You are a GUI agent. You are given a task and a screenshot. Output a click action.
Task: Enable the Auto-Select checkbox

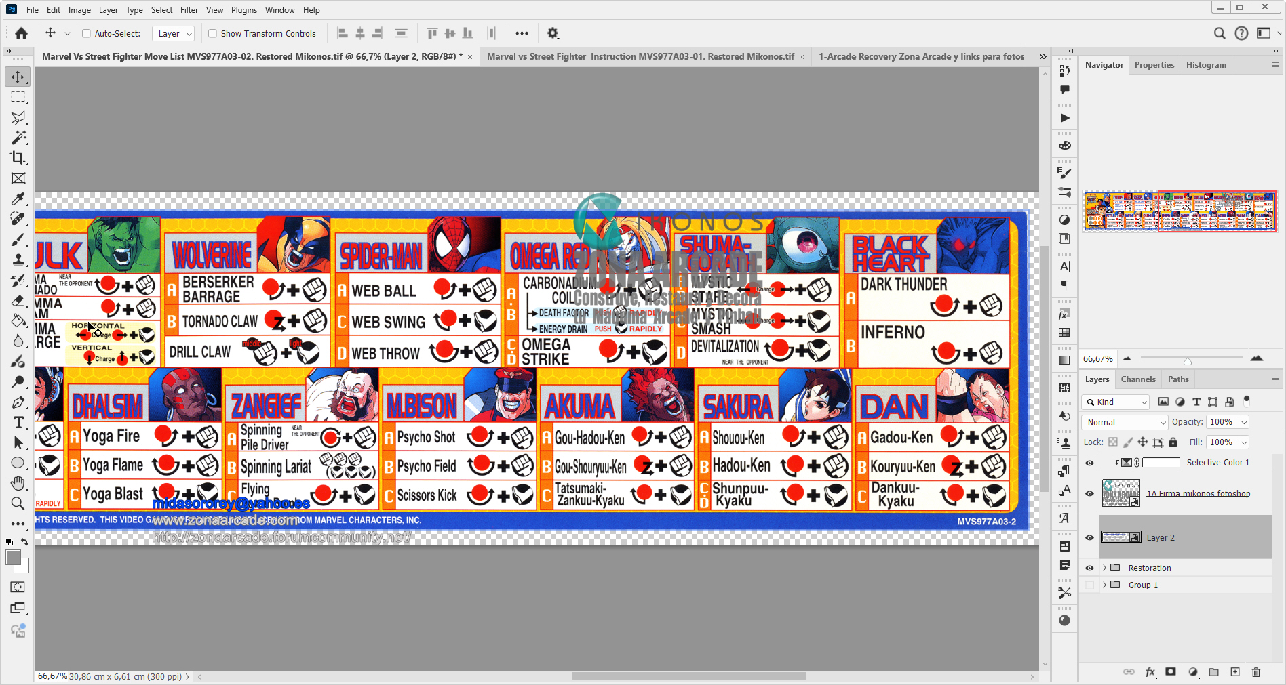(87, 33)
